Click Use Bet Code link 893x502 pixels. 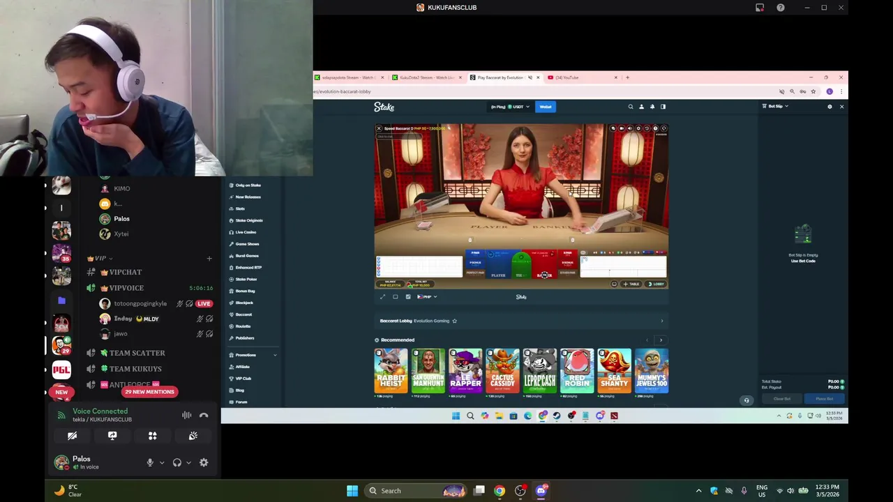[803, 261]
